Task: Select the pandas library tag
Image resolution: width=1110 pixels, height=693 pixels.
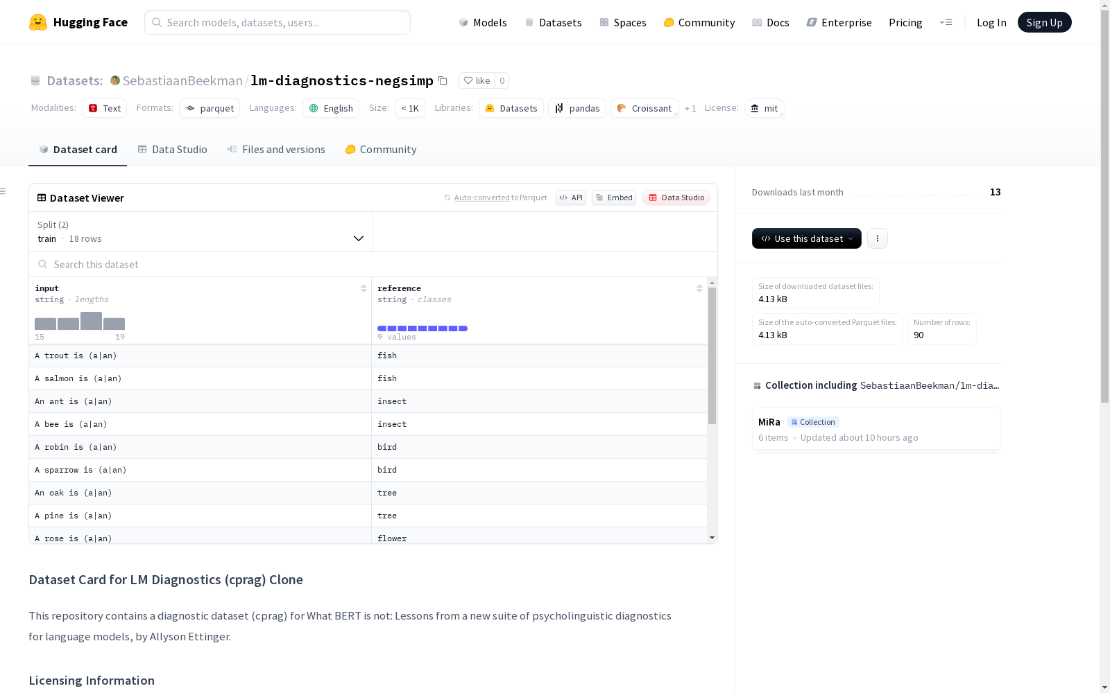Action: pos(577,108)
